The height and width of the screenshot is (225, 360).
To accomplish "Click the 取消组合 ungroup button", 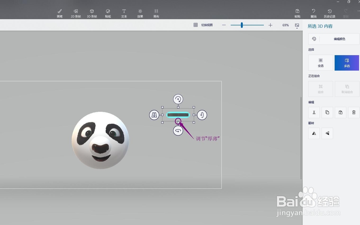I will tap(347, 89).
